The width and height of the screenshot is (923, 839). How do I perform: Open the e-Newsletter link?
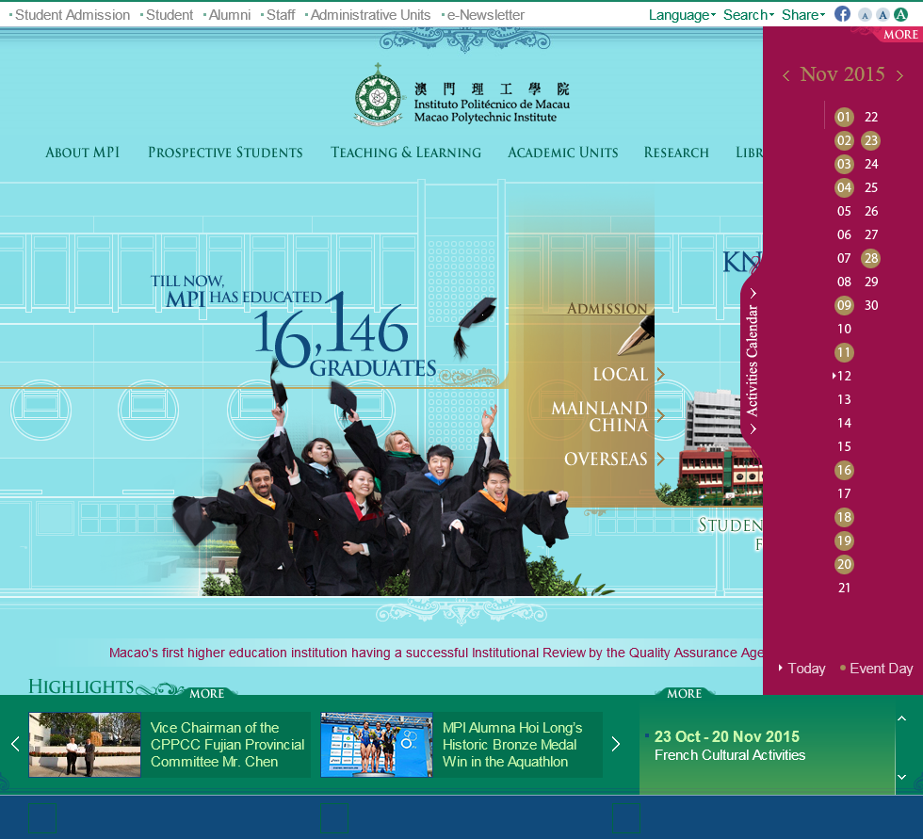click(x=486, y=15)
